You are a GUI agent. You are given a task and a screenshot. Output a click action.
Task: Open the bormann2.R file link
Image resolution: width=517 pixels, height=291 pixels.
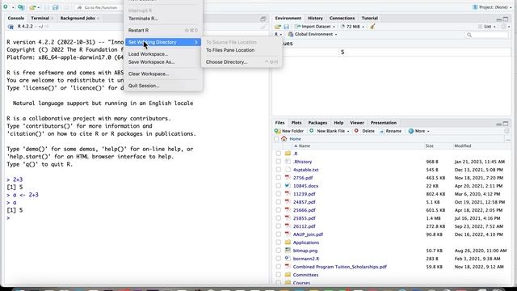pos(306,259)
